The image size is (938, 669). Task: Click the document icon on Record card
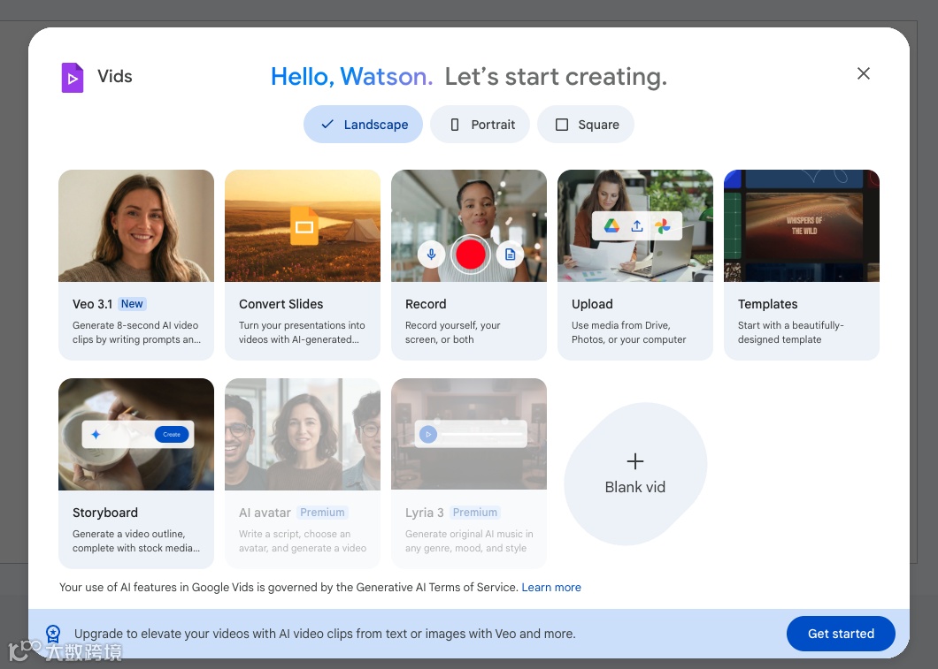pos(511,255)
